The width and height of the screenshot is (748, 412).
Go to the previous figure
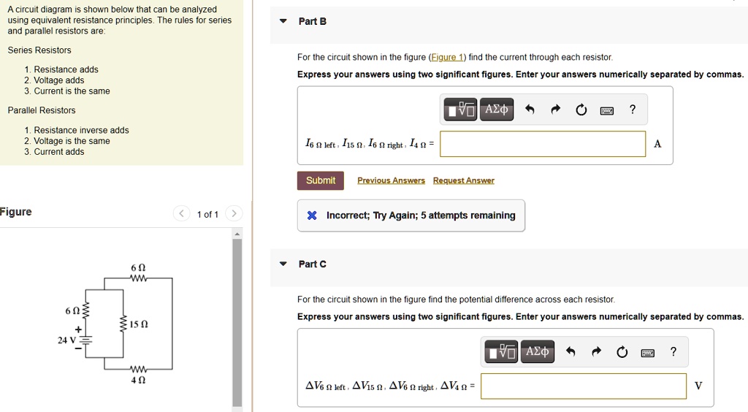pyautogui.click(x=181, y=214)
